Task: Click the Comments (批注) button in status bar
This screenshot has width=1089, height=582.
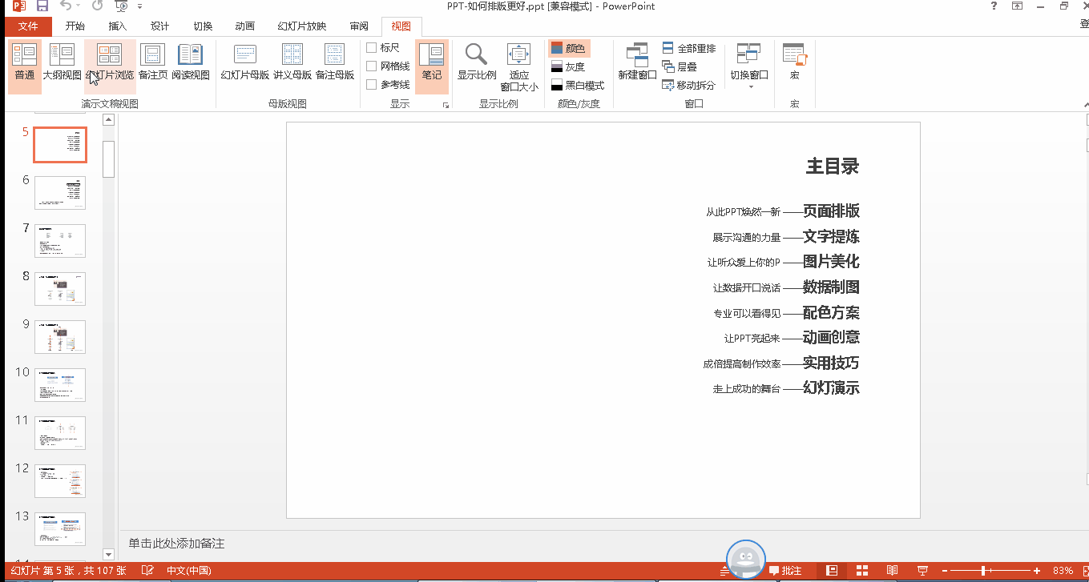Action: (785, 571)
